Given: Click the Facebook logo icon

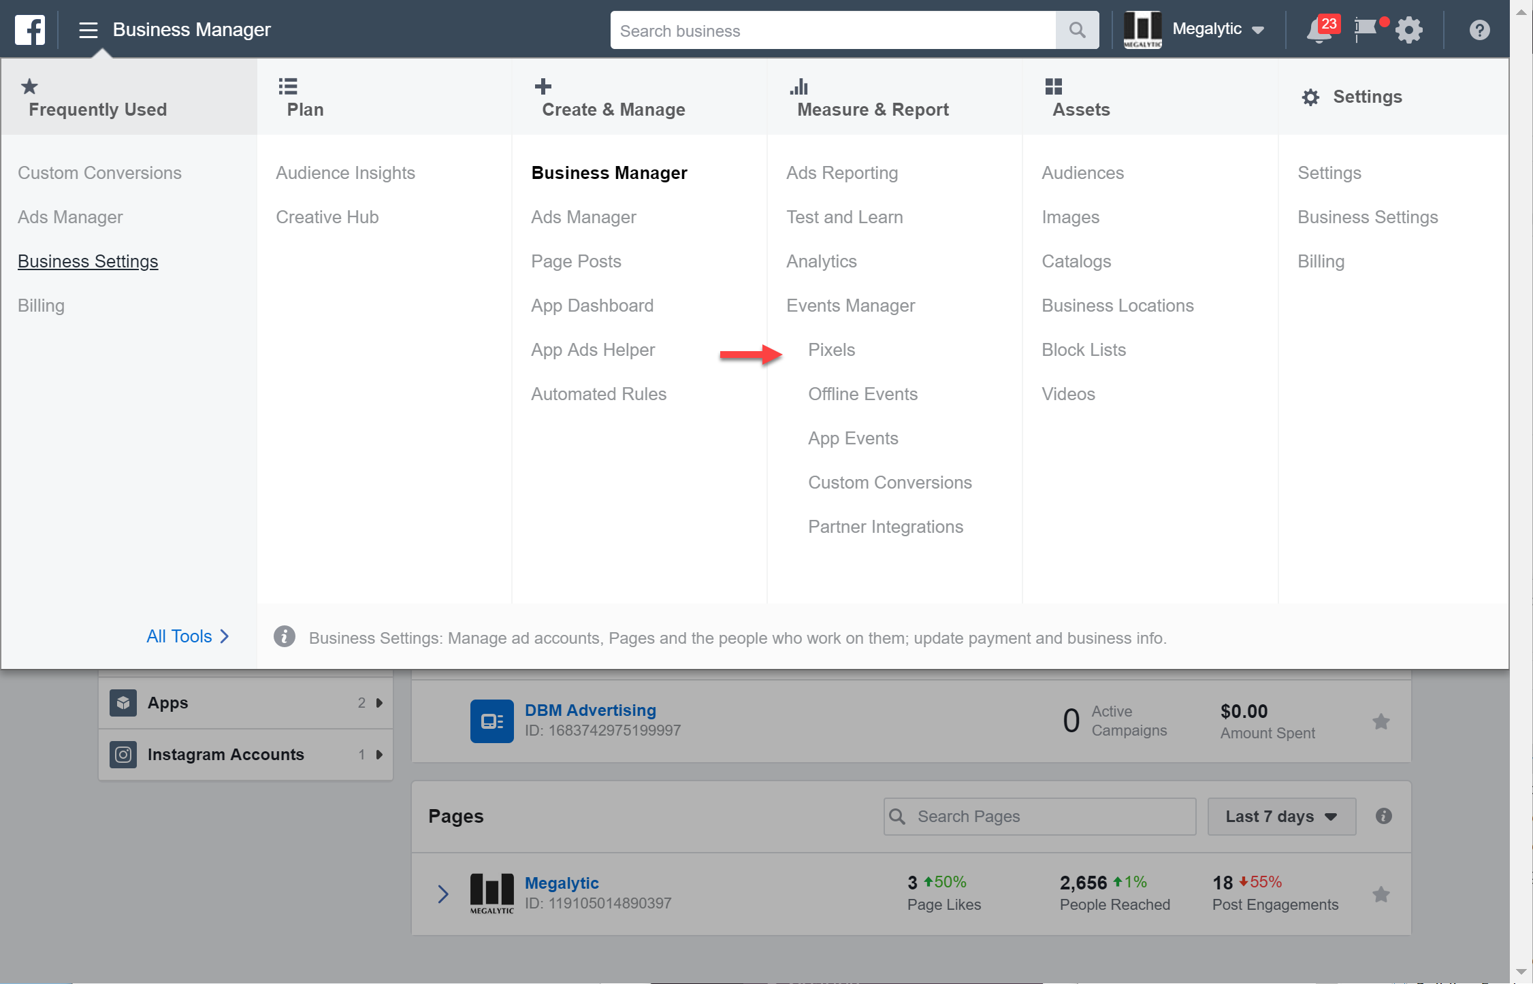Looking at the screenshot, I should coord(30,30).
